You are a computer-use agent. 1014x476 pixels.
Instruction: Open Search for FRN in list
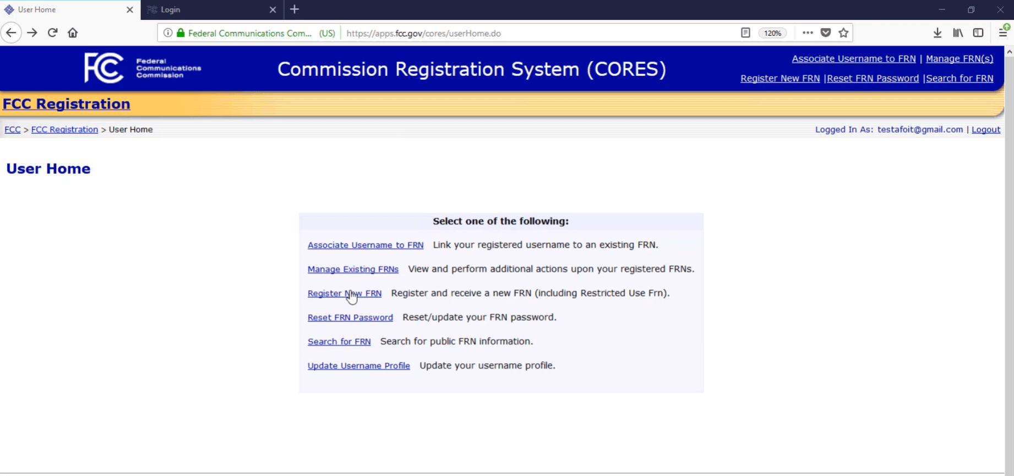(339, 342)
